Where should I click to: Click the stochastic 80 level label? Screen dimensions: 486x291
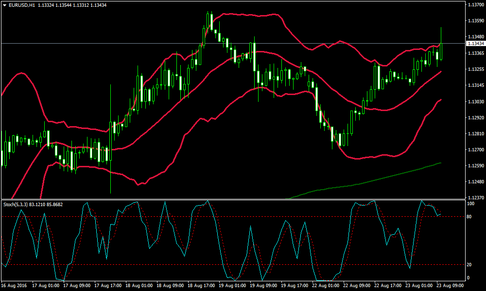[x=469, y=216]
